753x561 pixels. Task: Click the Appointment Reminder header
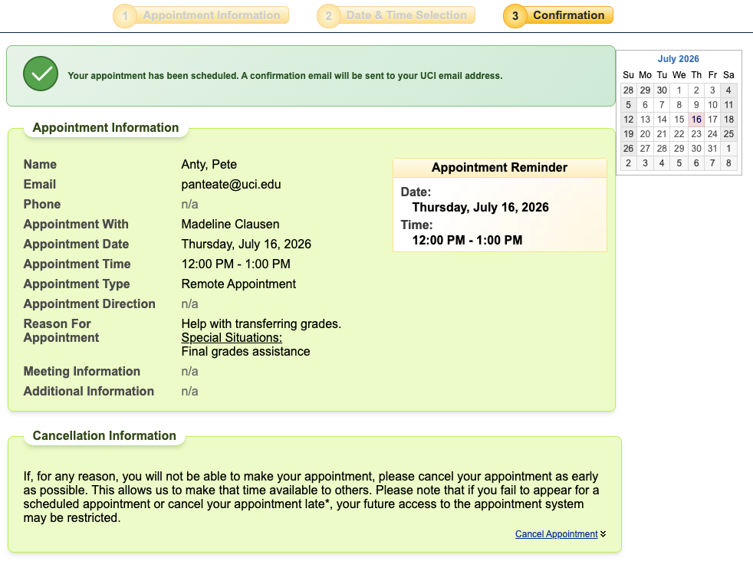[x=499, y=168]
